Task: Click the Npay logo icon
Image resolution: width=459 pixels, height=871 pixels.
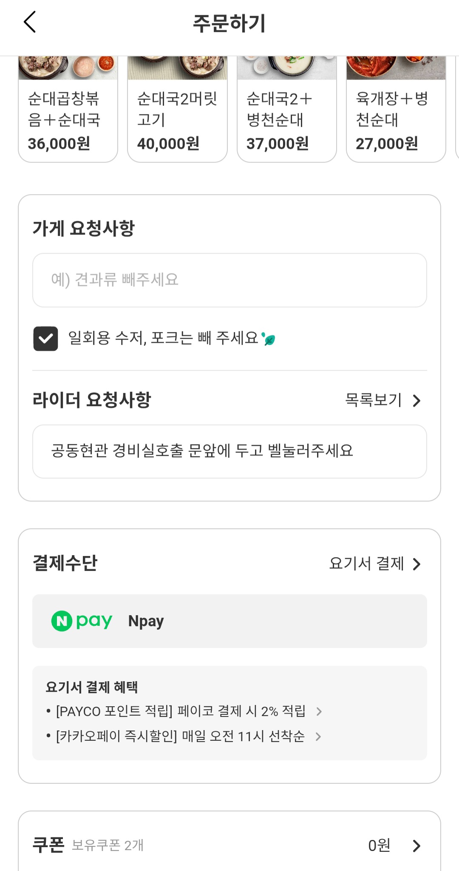Action: point(82,621)
